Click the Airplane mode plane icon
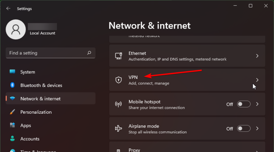 [118, 129]
